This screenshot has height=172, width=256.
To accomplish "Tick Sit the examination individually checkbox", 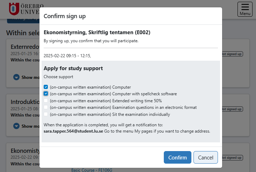I will coord(46,114).
